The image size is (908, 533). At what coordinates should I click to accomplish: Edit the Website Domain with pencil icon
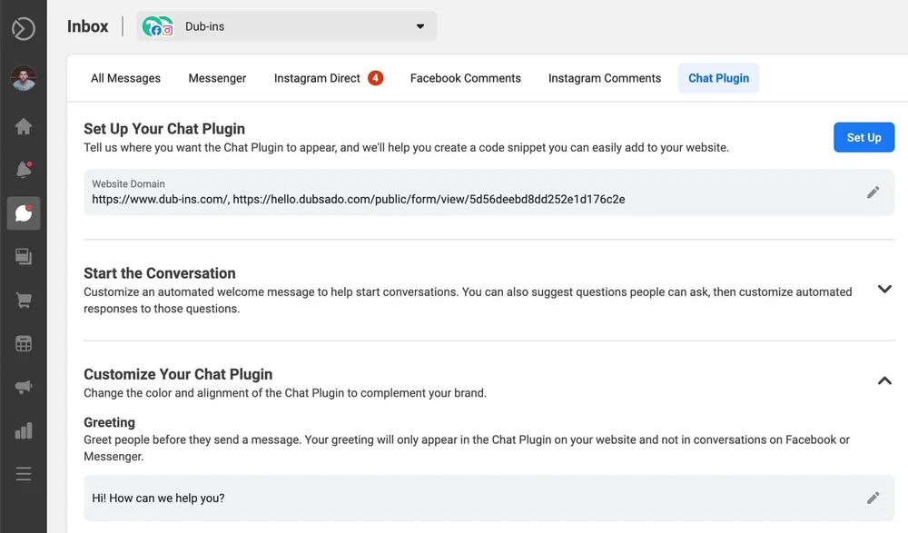click(873, 192)
